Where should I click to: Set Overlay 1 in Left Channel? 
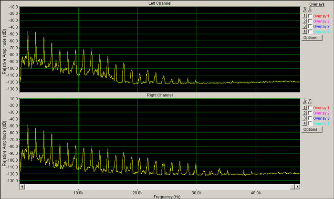[x=304, y=16]
